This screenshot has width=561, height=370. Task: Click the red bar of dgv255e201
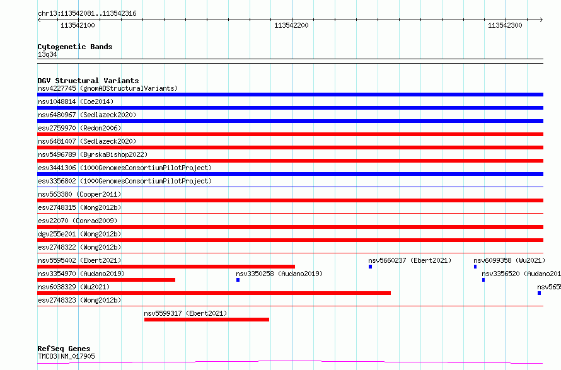coord(290,240)
